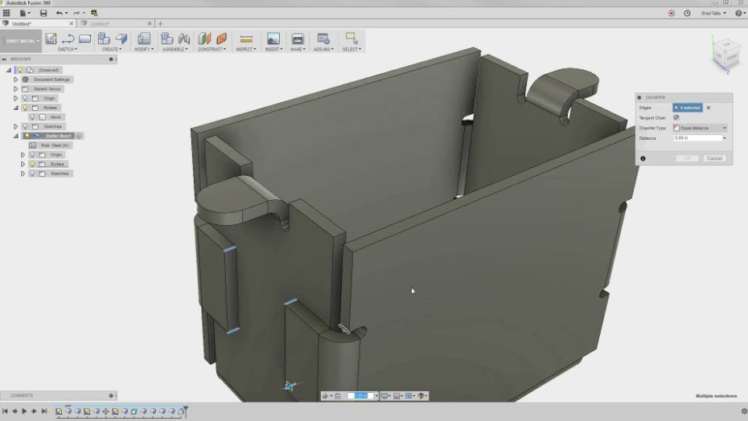Image resolution: width=748 pixels, height=421 pixels.
Task: Open the Data Panel grid icon
Action: 6,14
